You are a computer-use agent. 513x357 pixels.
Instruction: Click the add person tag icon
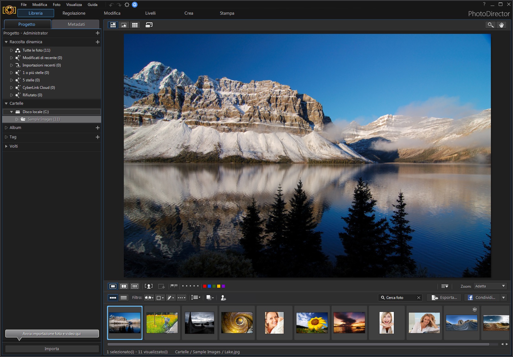223,298
